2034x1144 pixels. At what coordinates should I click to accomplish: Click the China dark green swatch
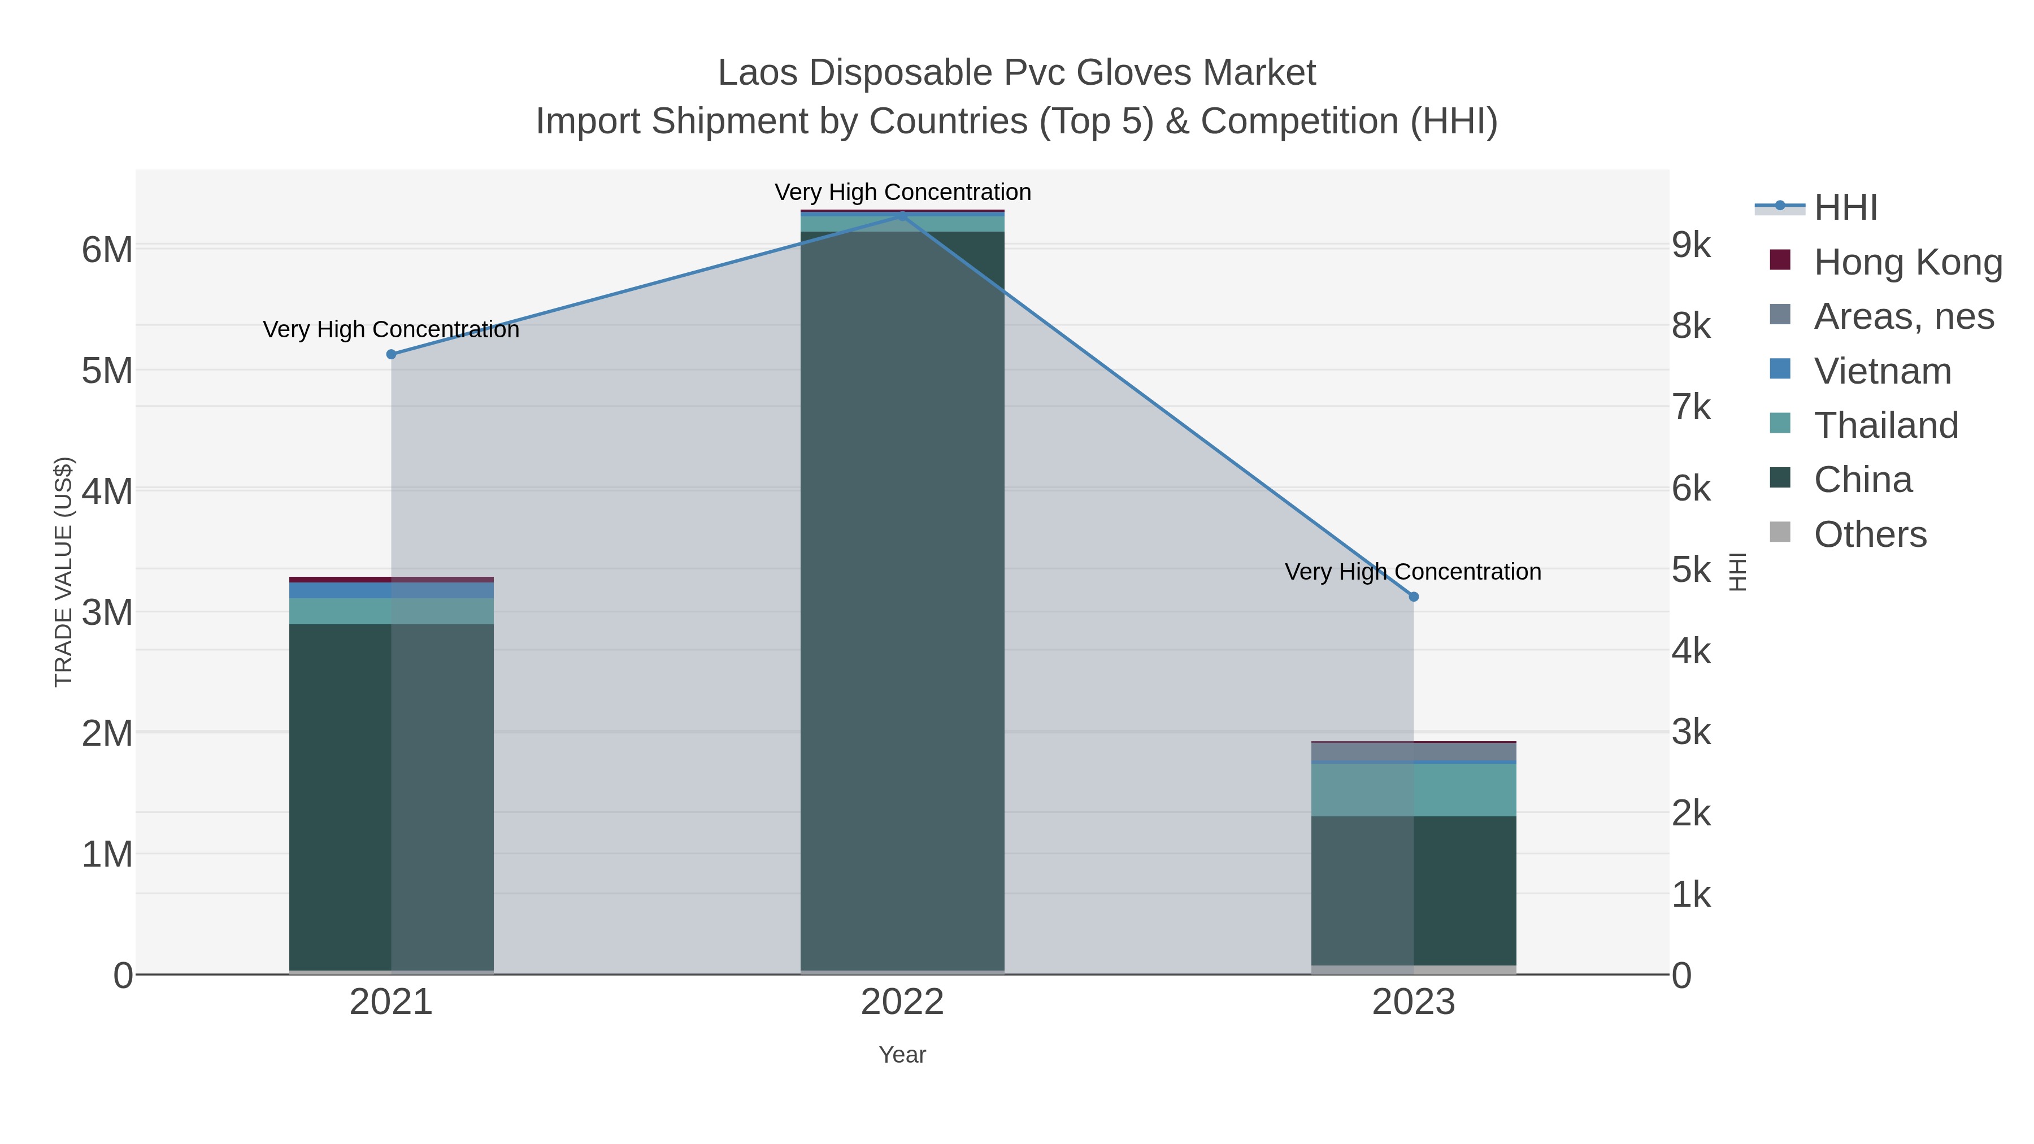click(x=1780, y=477)
